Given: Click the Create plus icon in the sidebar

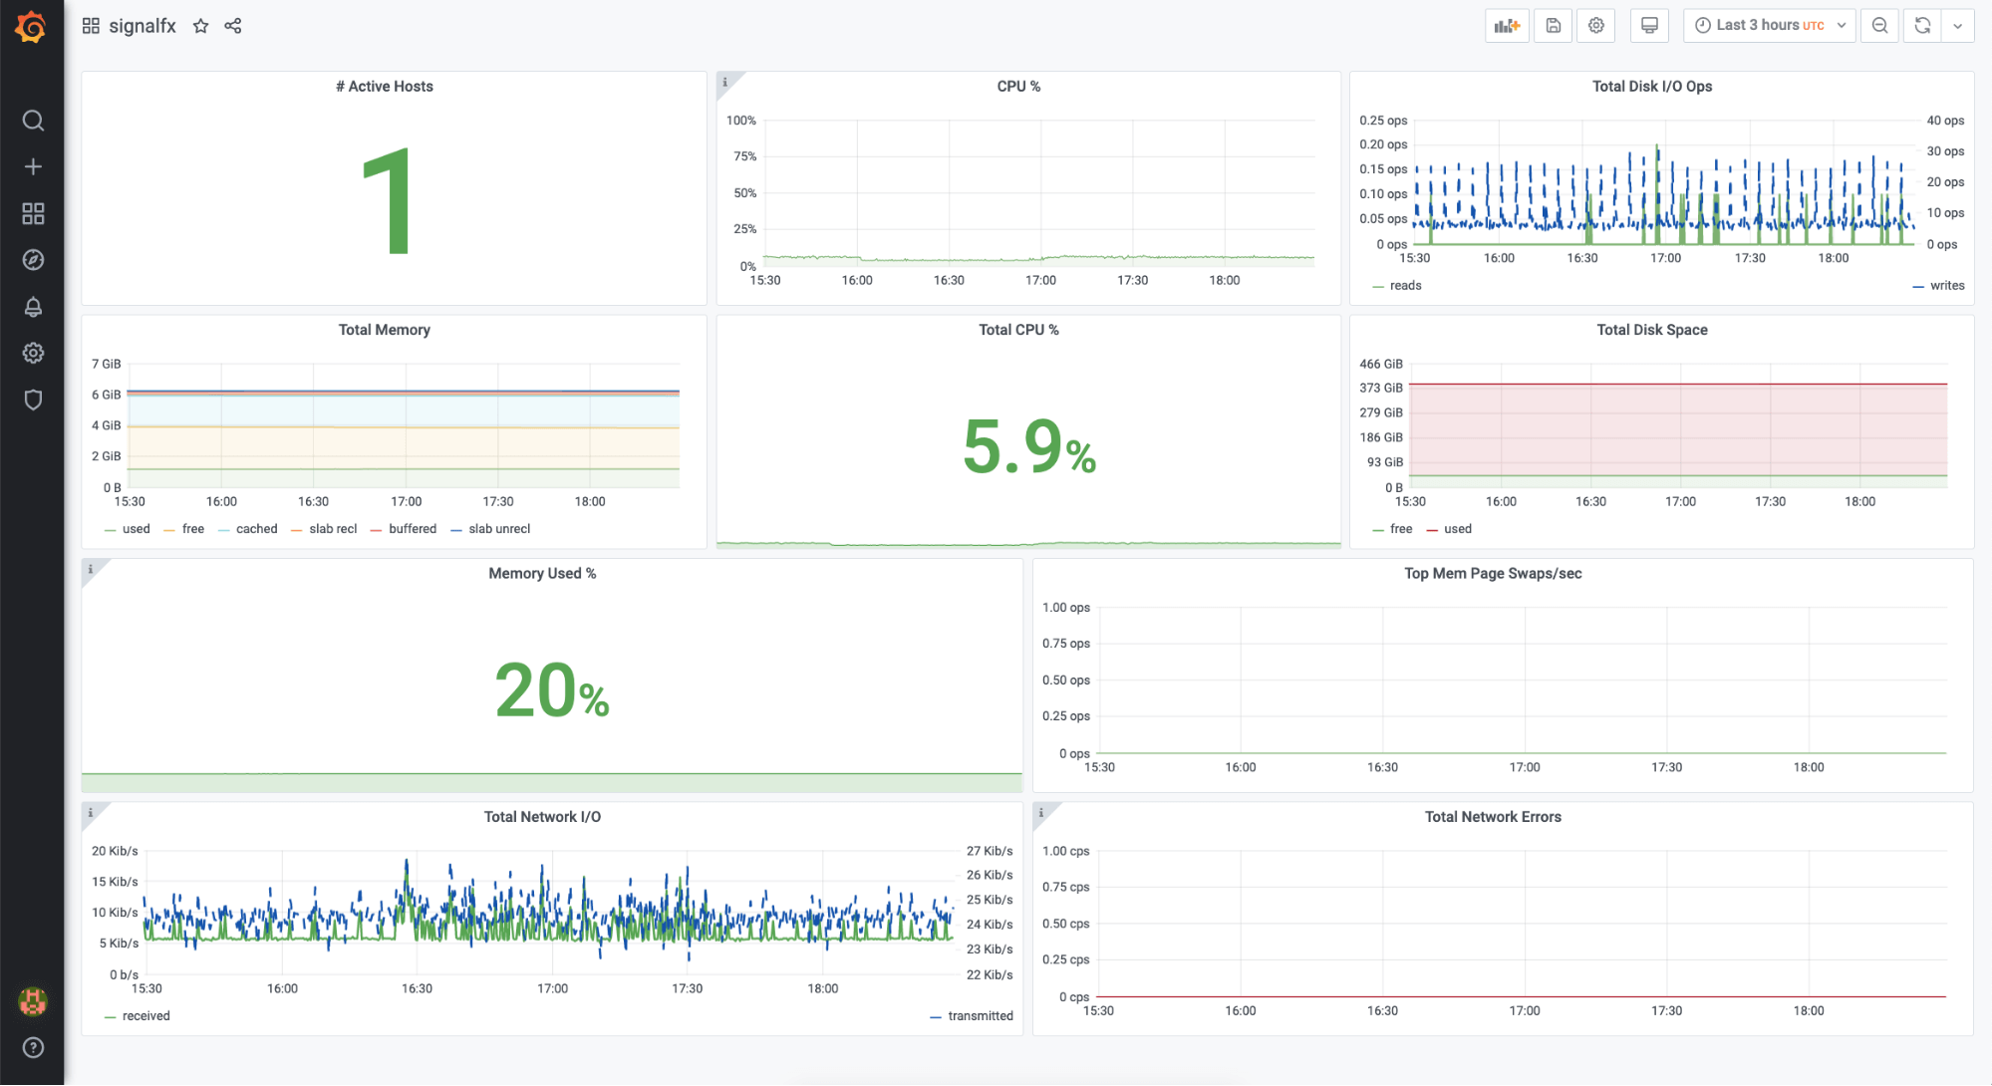Looking at the screenshot, I should 33,166.
